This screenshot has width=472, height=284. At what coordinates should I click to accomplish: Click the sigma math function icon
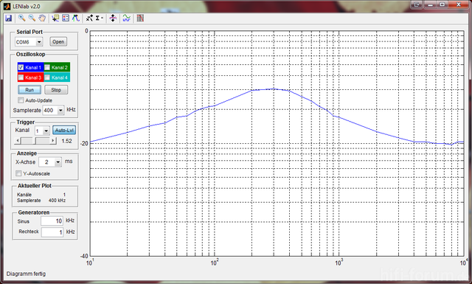[98, 18]
